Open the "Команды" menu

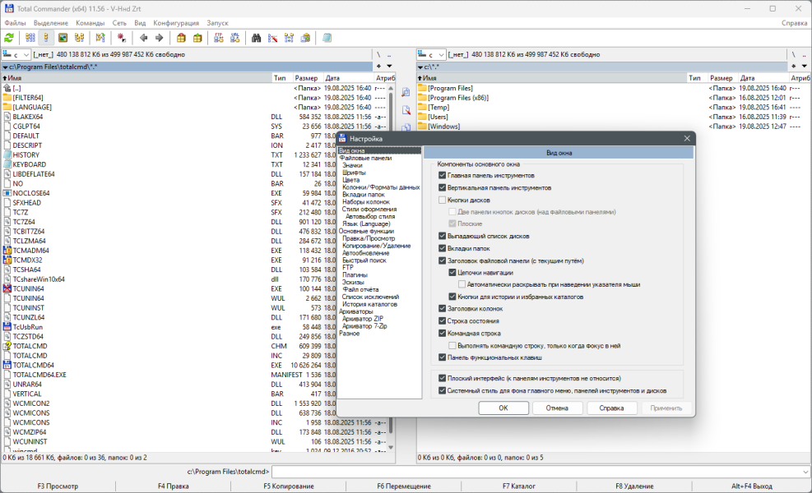click(90, 23)
